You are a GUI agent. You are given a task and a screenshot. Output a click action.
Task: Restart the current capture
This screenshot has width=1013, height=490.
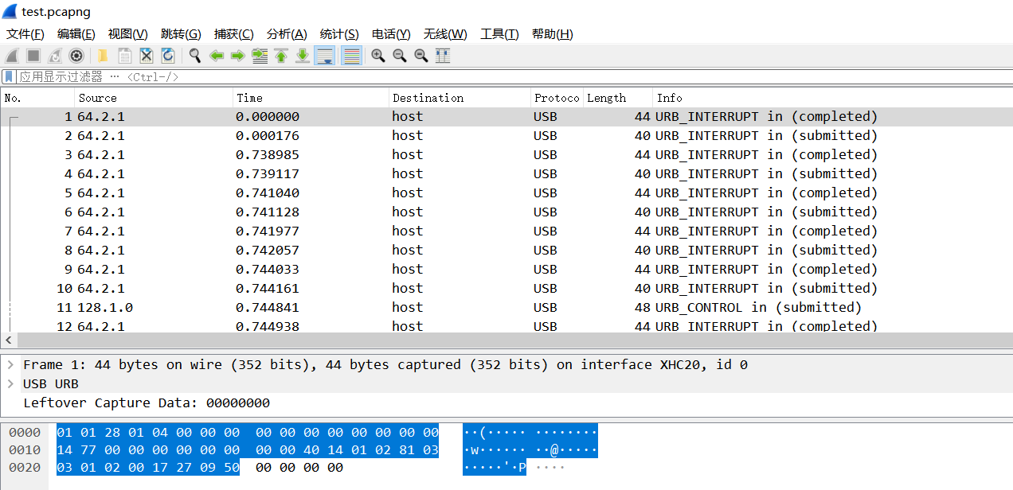click(53, 56)
